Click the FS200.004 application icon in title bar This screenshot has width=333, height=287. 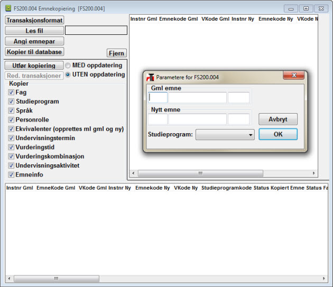tap(8, 8)
